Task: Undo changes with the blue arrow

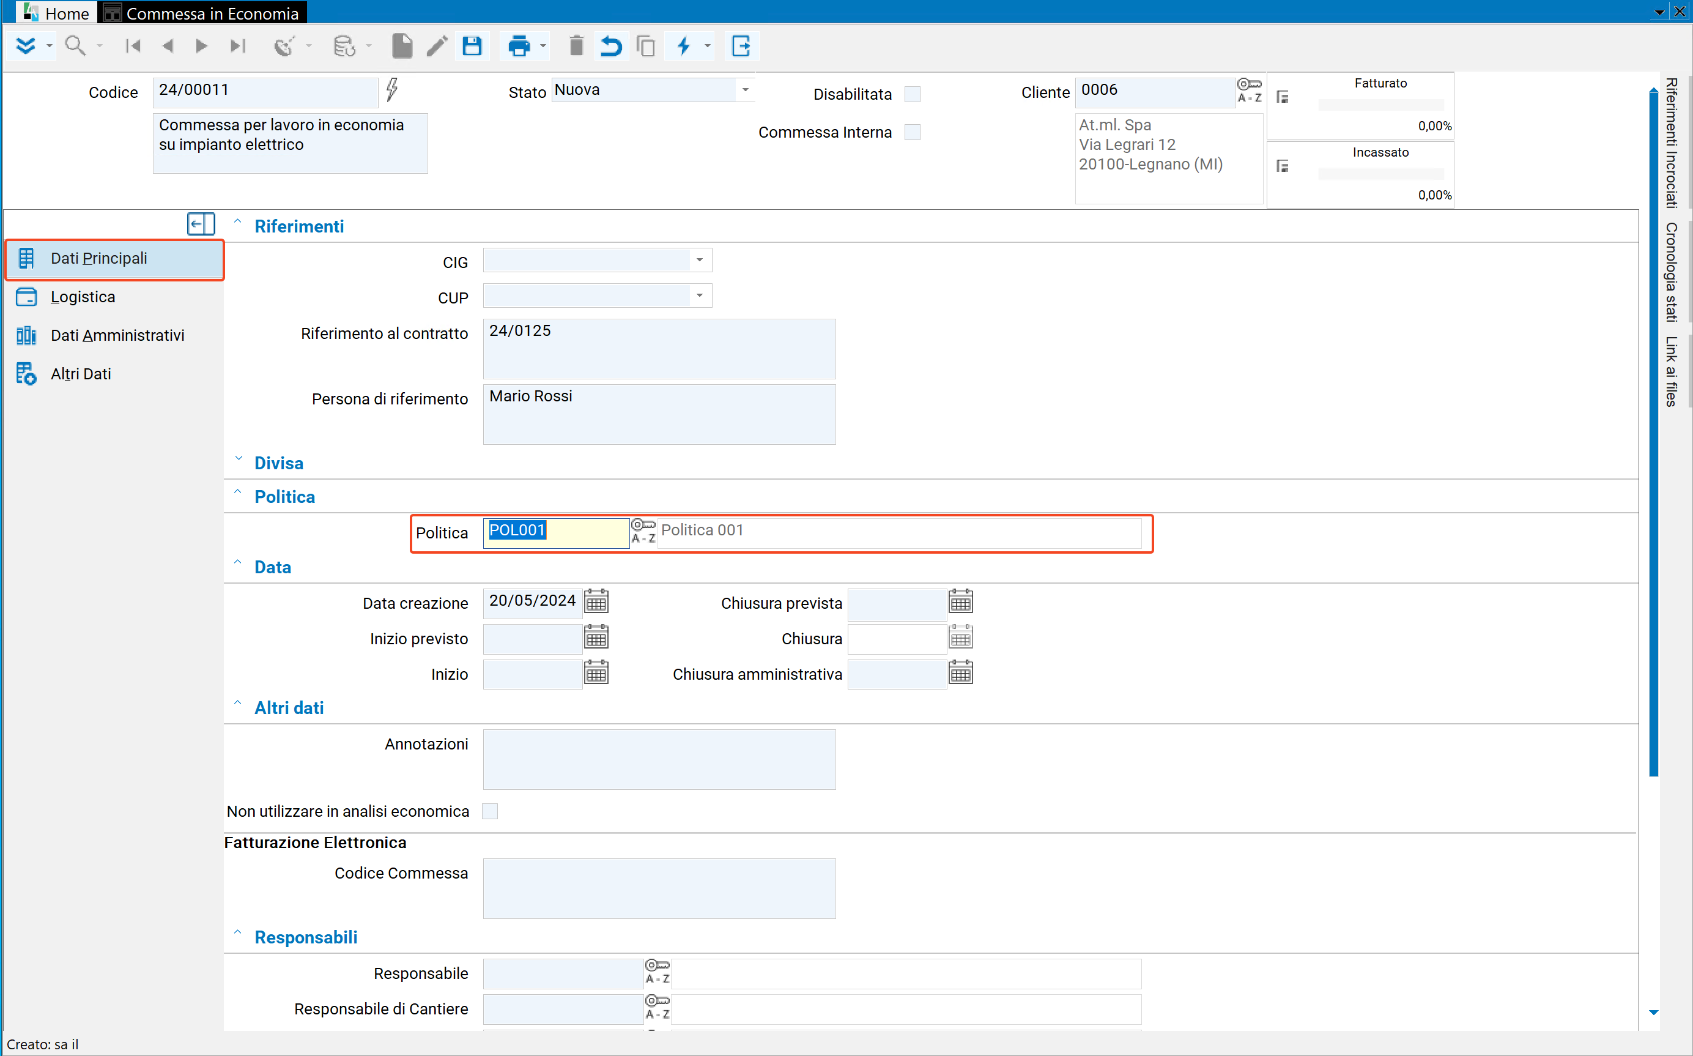Action: [x=611, y=46]
